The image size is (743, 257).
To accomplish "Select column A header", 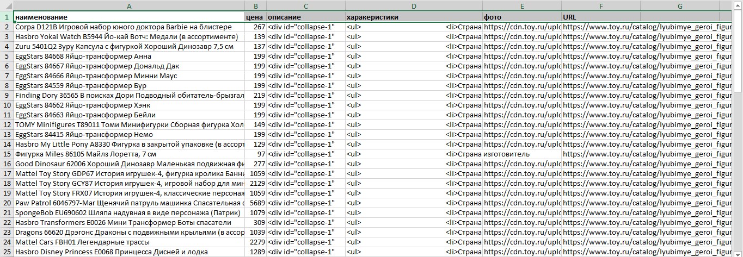I will click(x=129, y=6).
